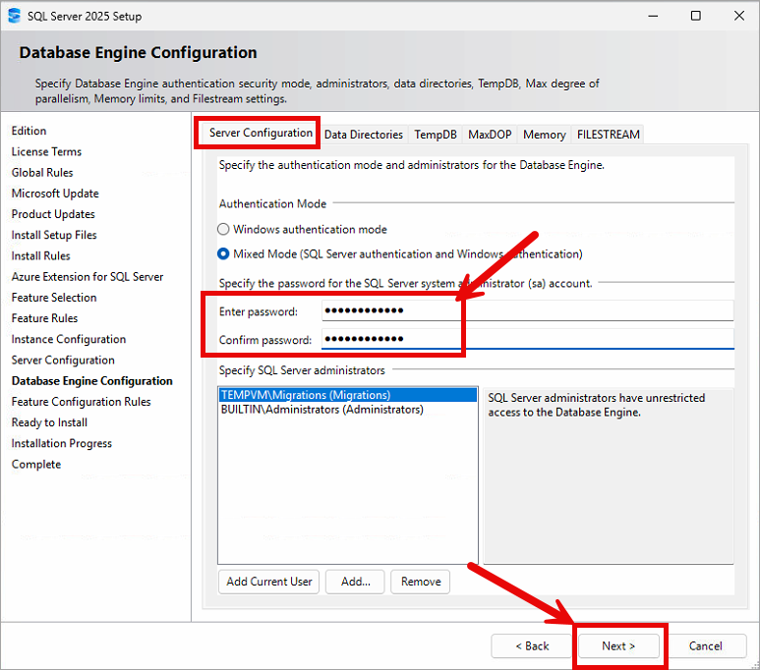Remove the selected administrator
760x670 pixels.
coord(421,582)
